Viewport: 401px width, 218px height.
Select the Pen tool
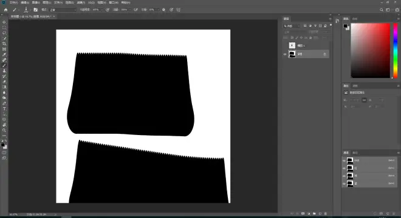coord(4,104)
